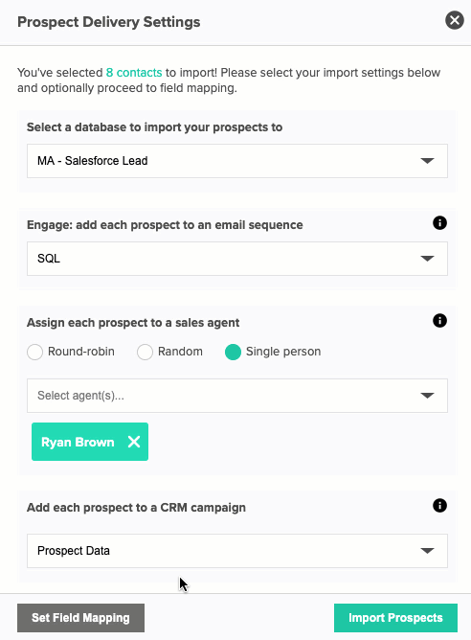Click the Prospect Data dropdown arrow

pyautogui.click(x=427, y=551)
